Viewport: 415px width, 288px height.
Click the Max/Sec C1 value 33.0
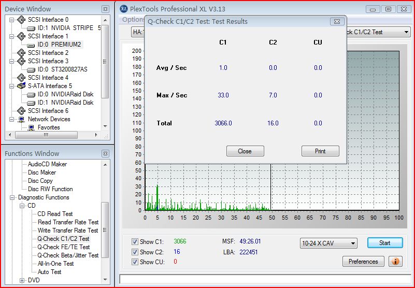pos(223,95)
